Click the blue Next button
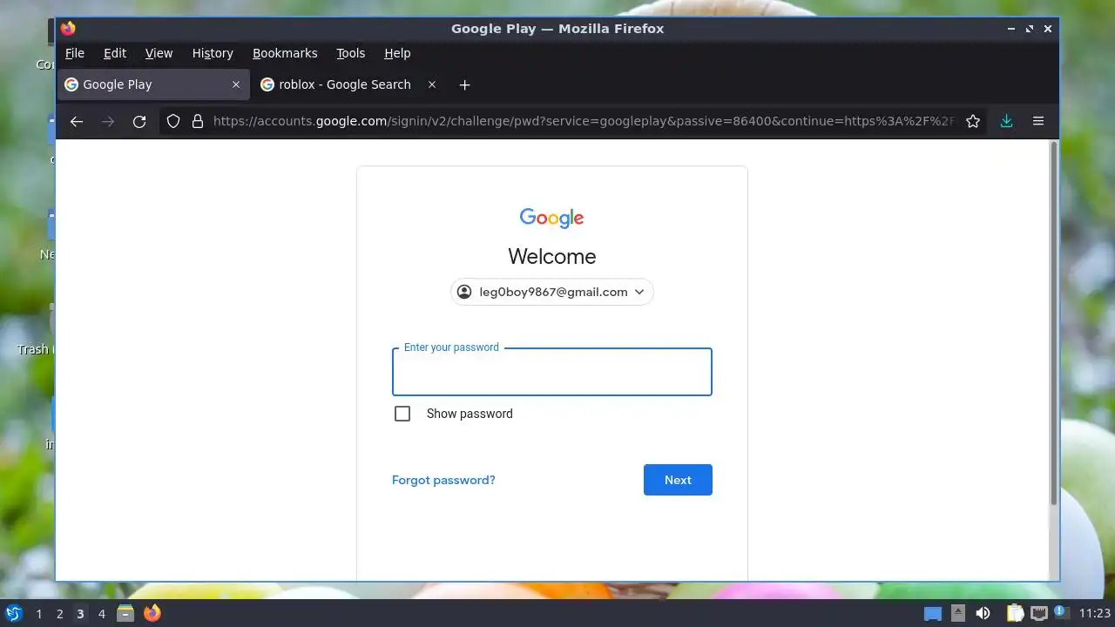 point(678,480)
